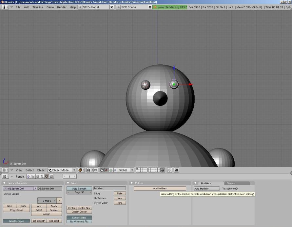This screenshot has width=292, height=227.
Task: Click the Add Modifier button
Action: pyautogui.click(x=208, y=188)
